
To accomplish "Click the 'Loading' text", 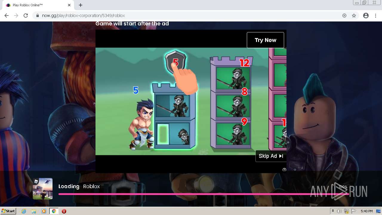I will point(69,186).
